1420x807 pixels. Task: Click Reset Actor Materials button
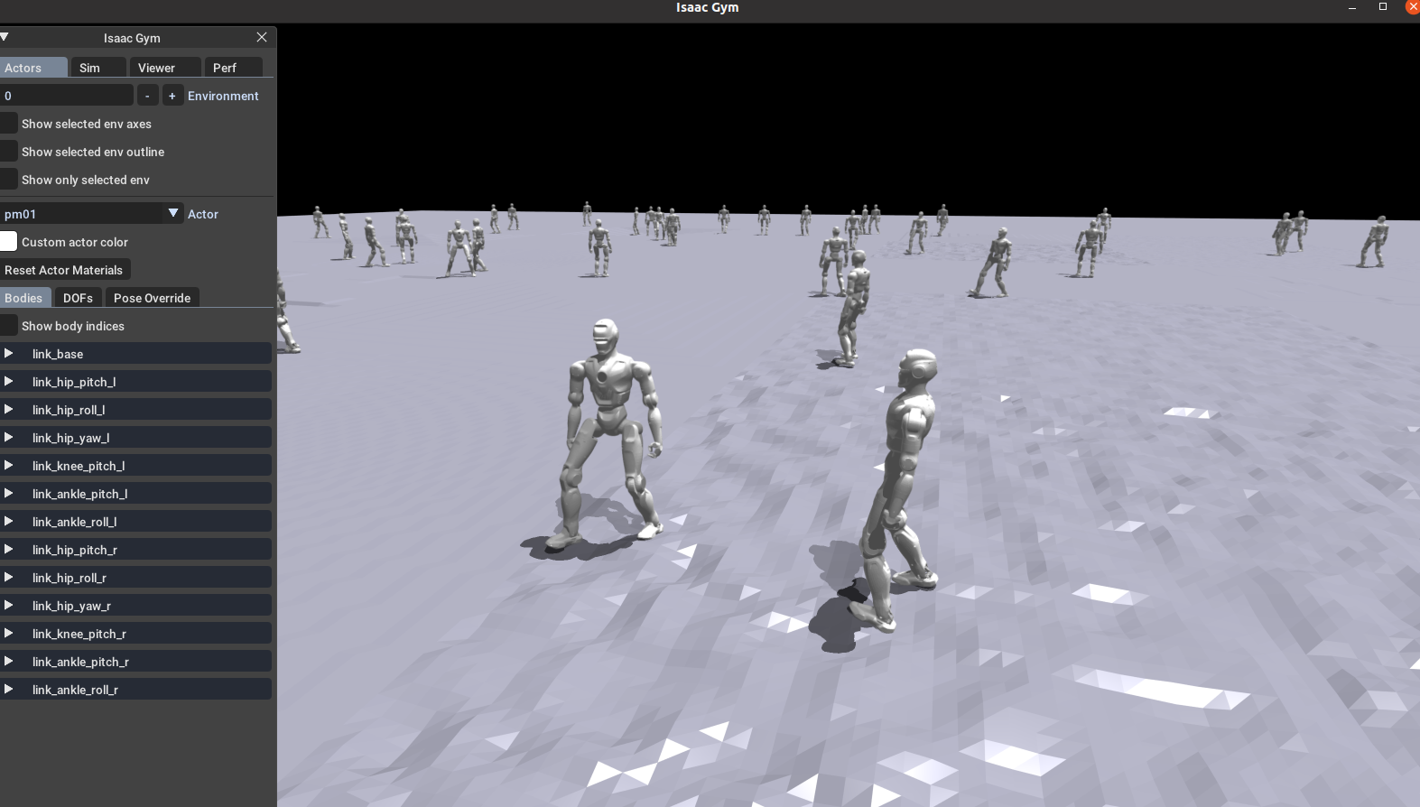click(64, 270)
